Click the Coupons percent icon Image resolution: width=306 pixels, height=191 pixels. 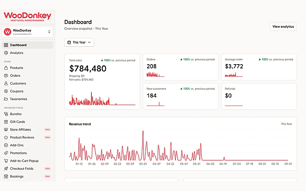pyautogui.click(x=6, y=91)
